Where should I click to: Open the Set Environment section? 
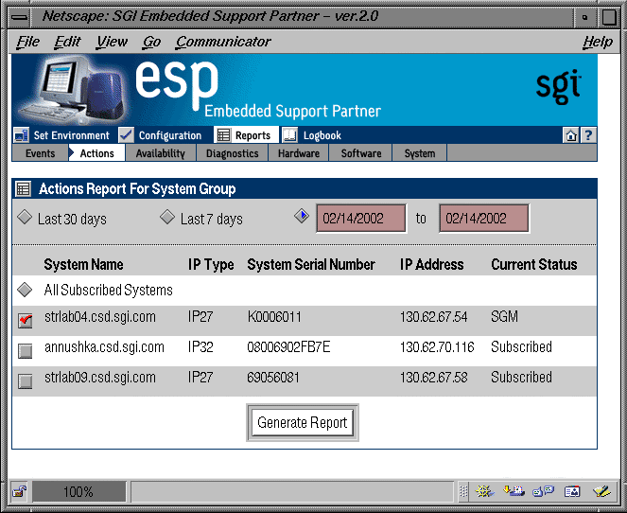click(x=71, y=135)
